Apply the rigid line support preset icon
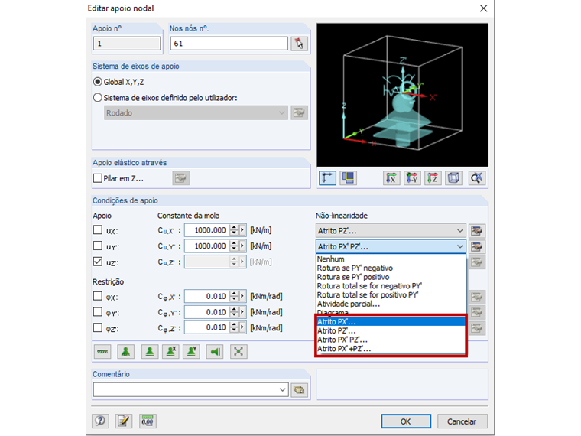The height and width of the screenshot is (436, 581). tap(102, 351)
